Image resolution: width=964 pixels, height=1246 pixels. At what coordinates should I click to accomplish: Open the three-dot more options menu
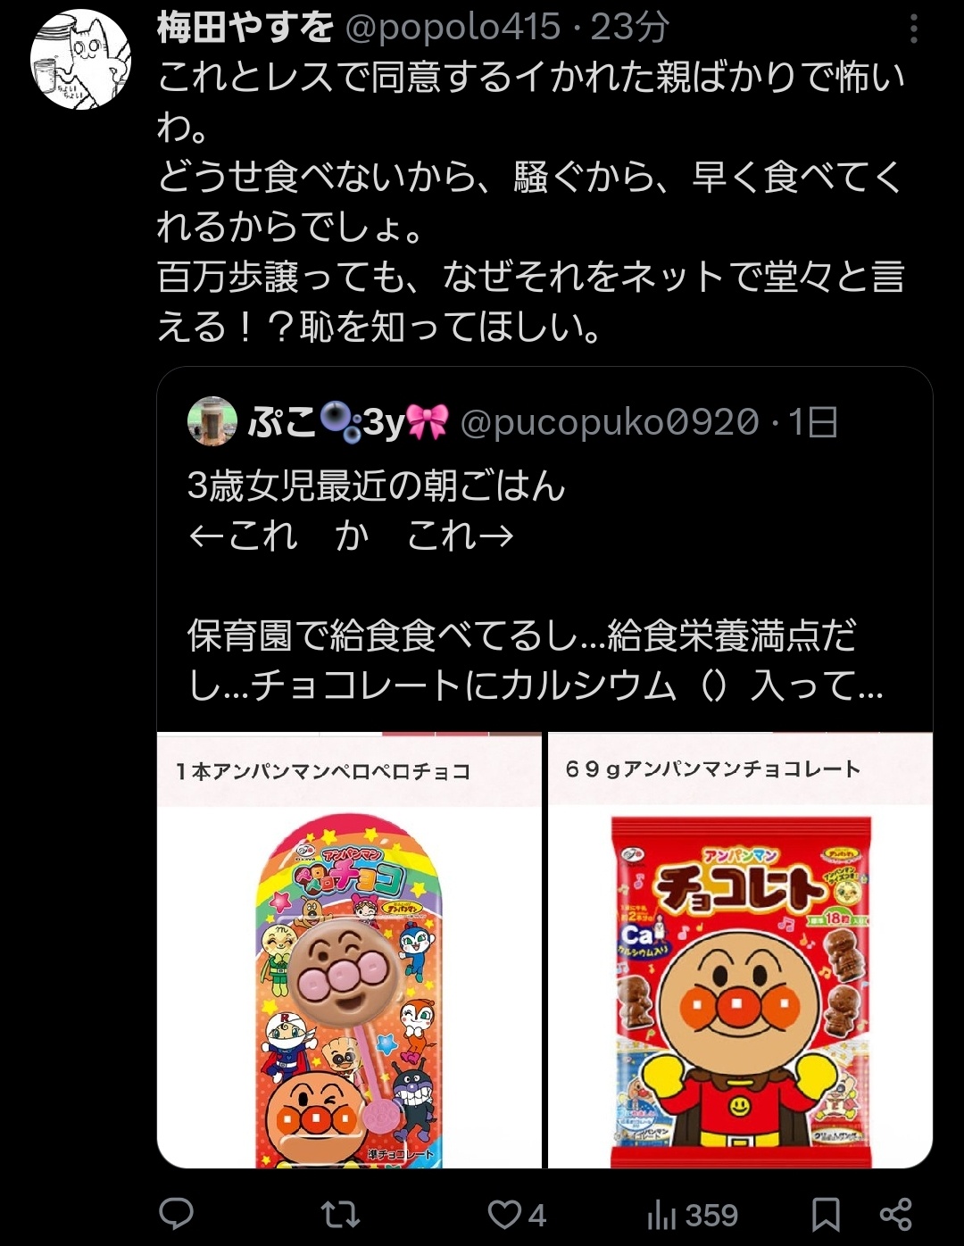[913, 29]
